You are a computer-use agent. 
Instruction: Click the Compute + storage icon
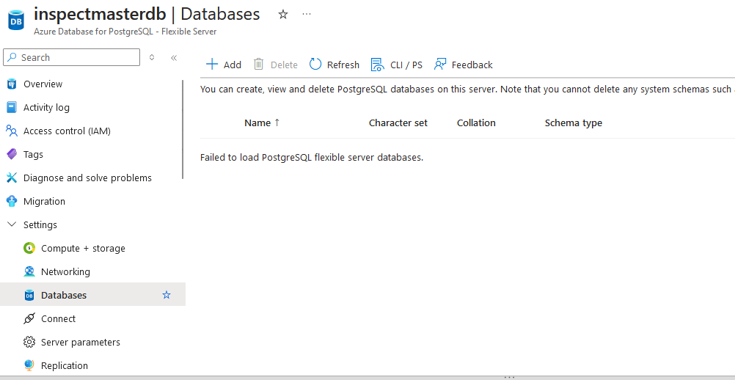pos(29,249)
